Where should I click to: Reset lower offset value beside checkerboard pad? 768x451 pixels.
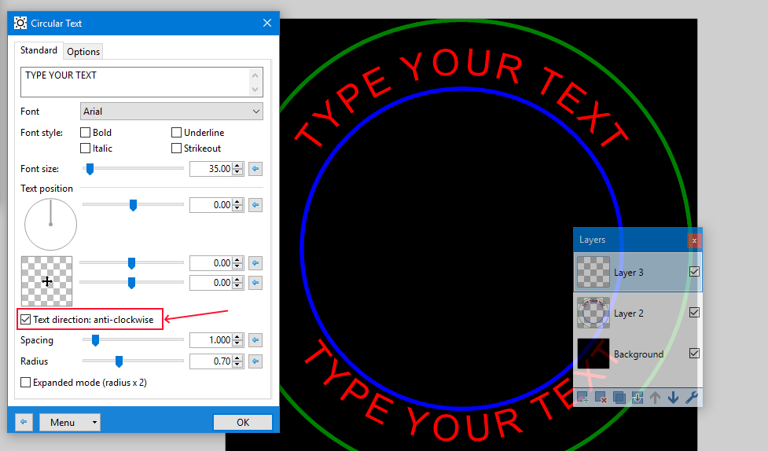255,283
